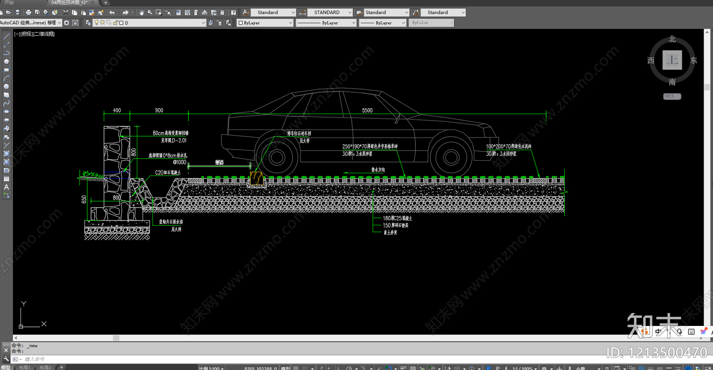Click the viewport controls [-] label

pos(17,34)
